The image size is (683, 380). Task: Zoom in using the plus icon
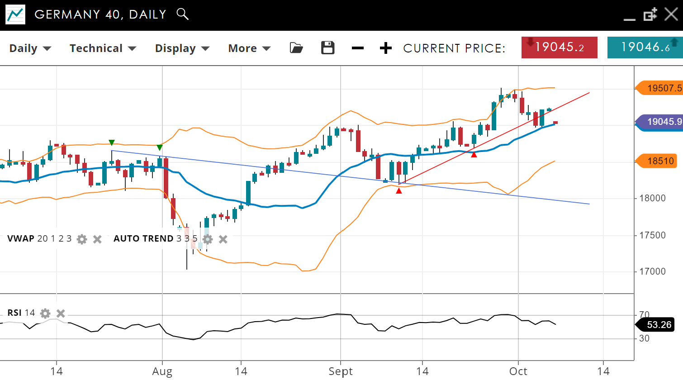tap(385, 48)
